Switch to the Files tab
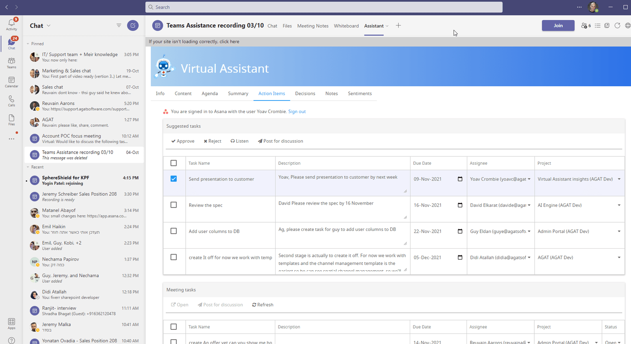 click(x=287, y=26)
